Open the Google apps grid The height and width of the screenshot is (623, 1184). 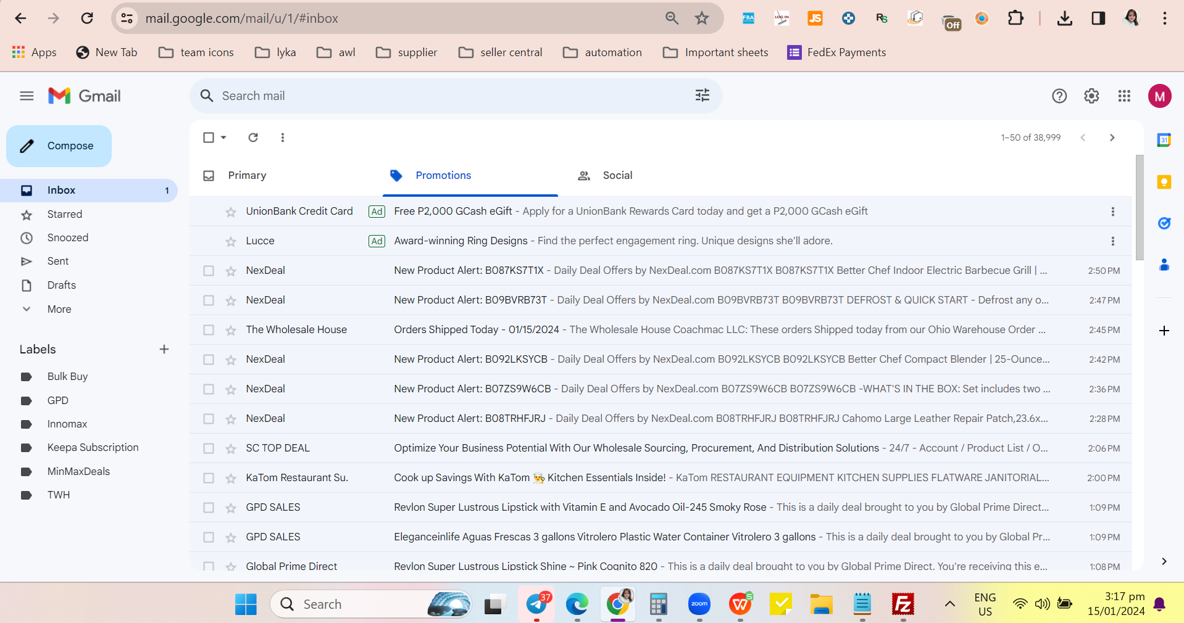[x=1124, y=96]
